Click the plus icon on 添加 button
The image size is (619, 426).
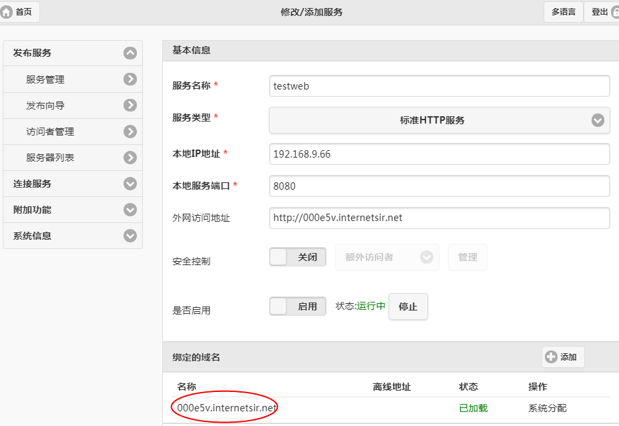(x=551, y=357)
